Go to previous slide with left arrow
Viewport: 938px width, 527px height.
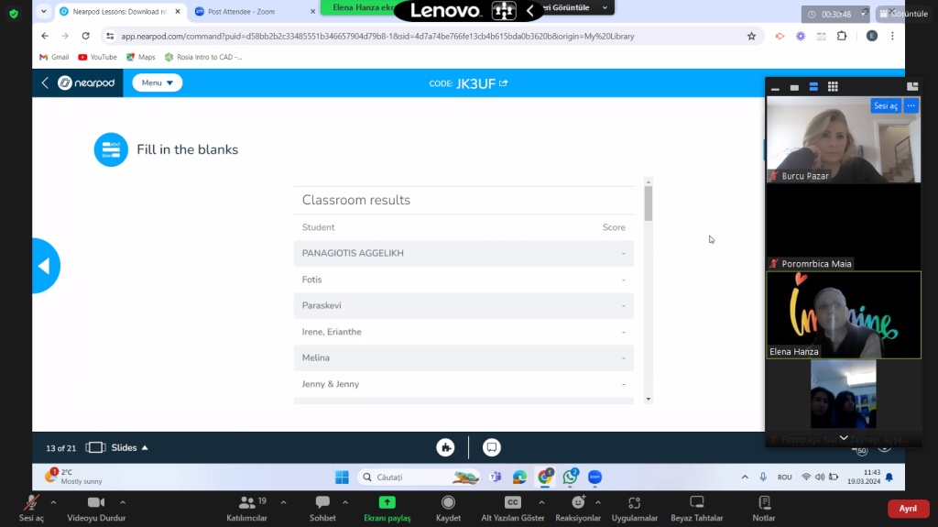pos(43,266)
